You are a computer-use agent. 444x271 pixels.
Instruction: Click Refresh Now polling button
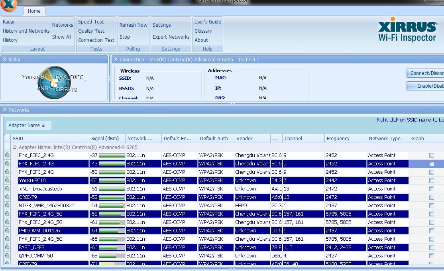pos(134,25)
